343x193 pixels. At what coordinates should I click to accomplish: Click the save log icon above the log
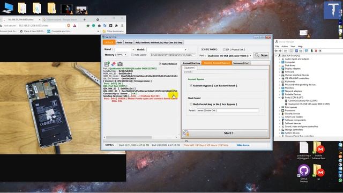click(x=107, y=64)
